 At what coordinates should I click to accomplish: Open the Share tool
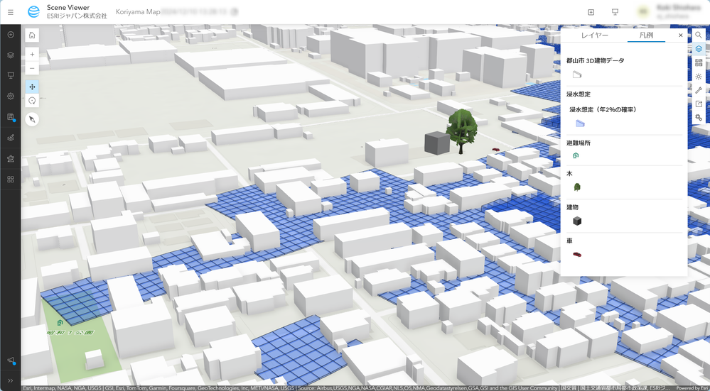coord(699,104)
